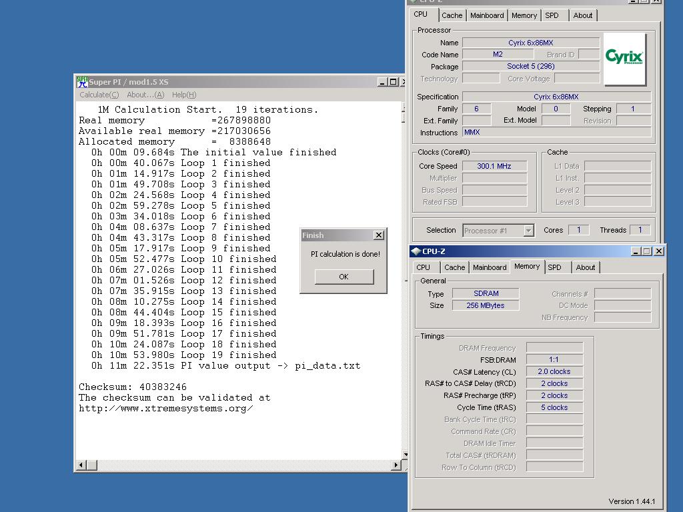
Task: Click the horizontal scrollbar left arrow in Super PI
Action: [81, 465]
